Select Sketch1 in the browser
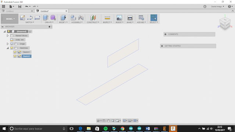 click(x=26, y=52)
